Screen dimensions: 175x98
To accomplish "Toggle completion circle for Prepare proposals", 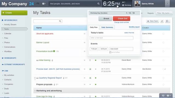I will (x=163, y=84).
